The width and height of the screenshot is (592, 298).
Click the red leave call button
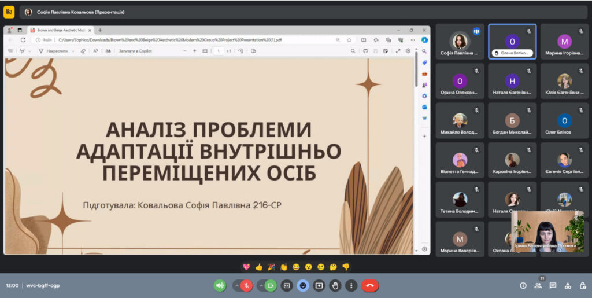[x=370, y=285]
